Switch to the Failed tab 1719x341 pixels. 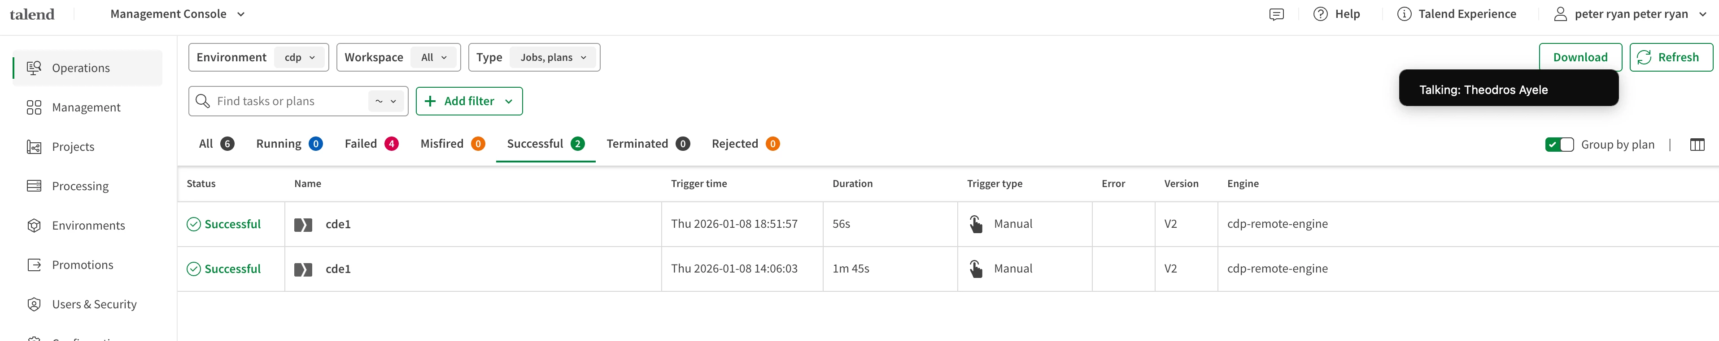pos(372,144)
